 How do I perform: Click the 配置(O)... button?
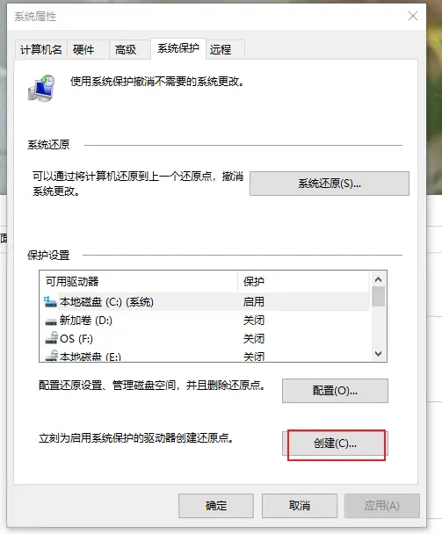tap(335, 391)
